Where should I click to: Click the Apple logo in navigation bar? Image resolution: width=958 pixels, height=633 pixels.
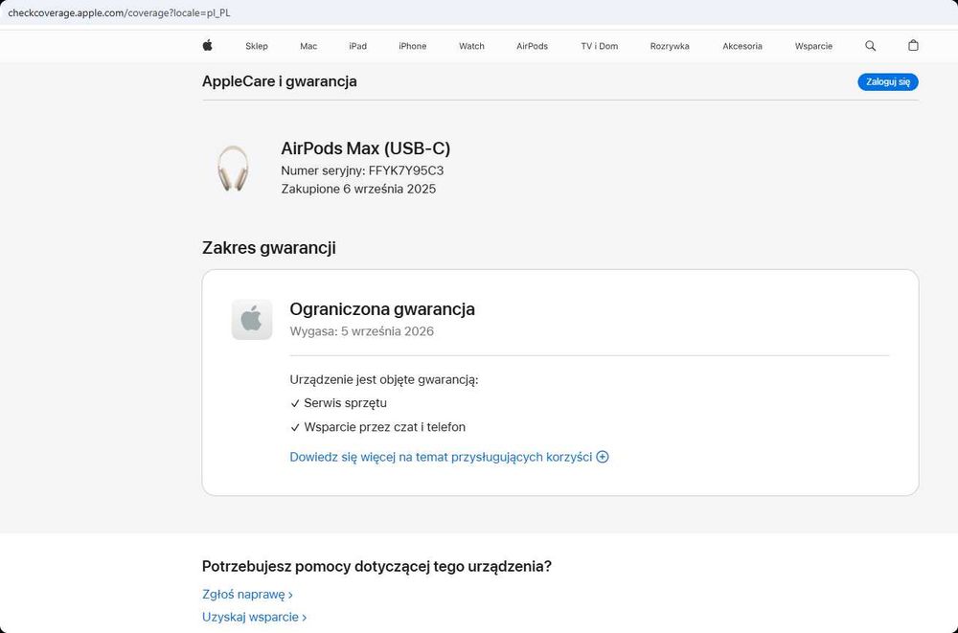[208, 45]
